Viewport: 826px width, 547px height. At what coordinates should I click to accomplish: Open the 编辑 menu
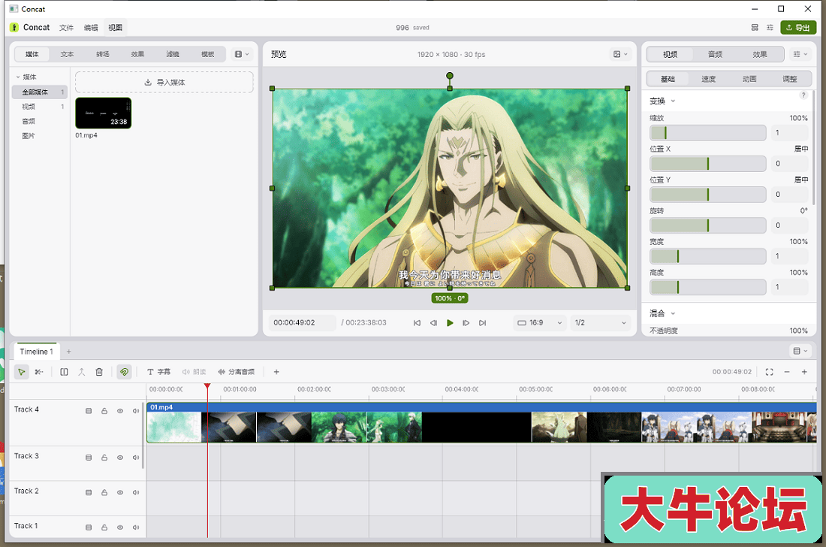[91, 27]
